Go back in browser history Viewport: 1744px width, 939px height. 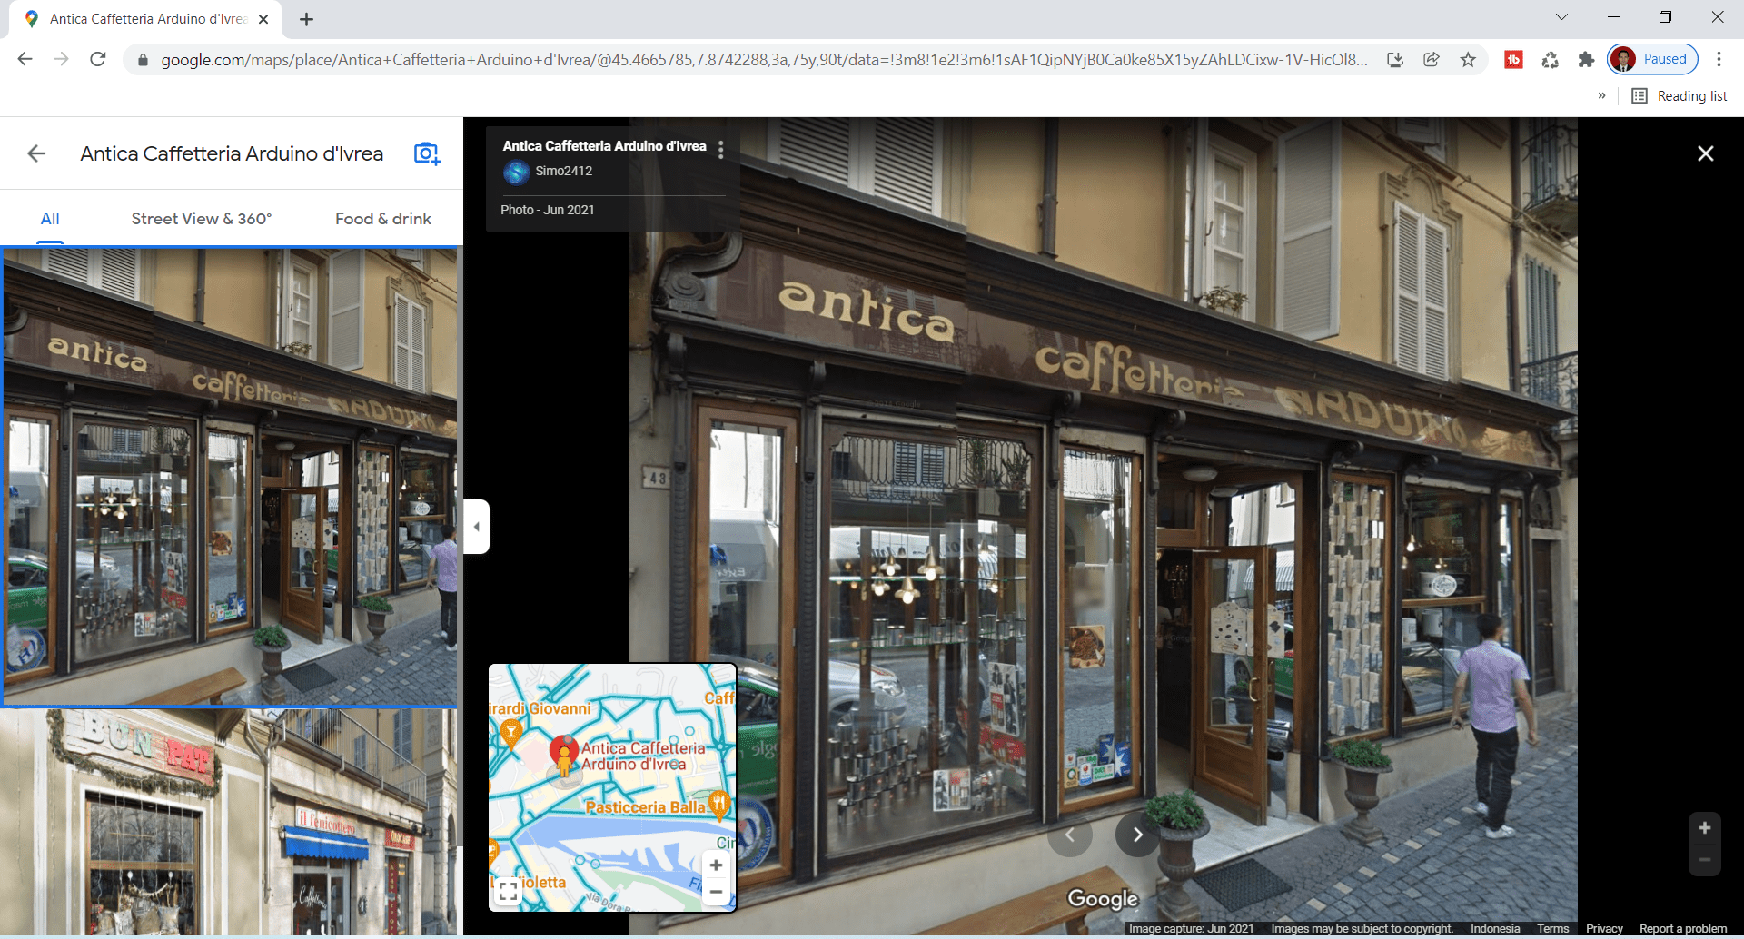[25, 59]
